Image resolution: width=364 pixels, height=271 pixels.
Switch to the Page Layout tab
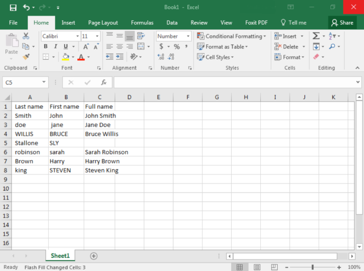pos(103,22)
